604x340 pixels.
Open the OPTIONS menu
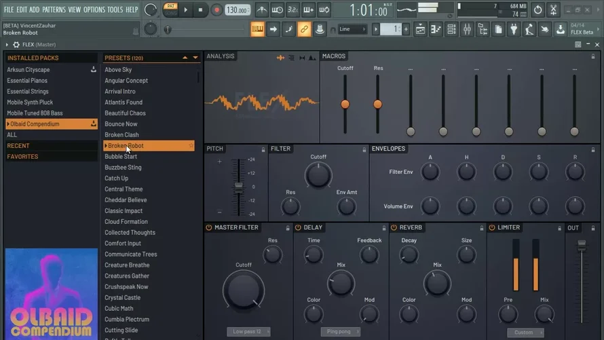(94, 10)
